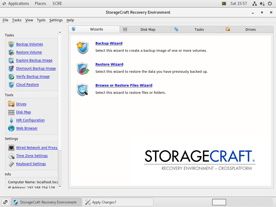Switch to the Tasks tab
The image size is (276, 207).
click(x=197, y=29)
